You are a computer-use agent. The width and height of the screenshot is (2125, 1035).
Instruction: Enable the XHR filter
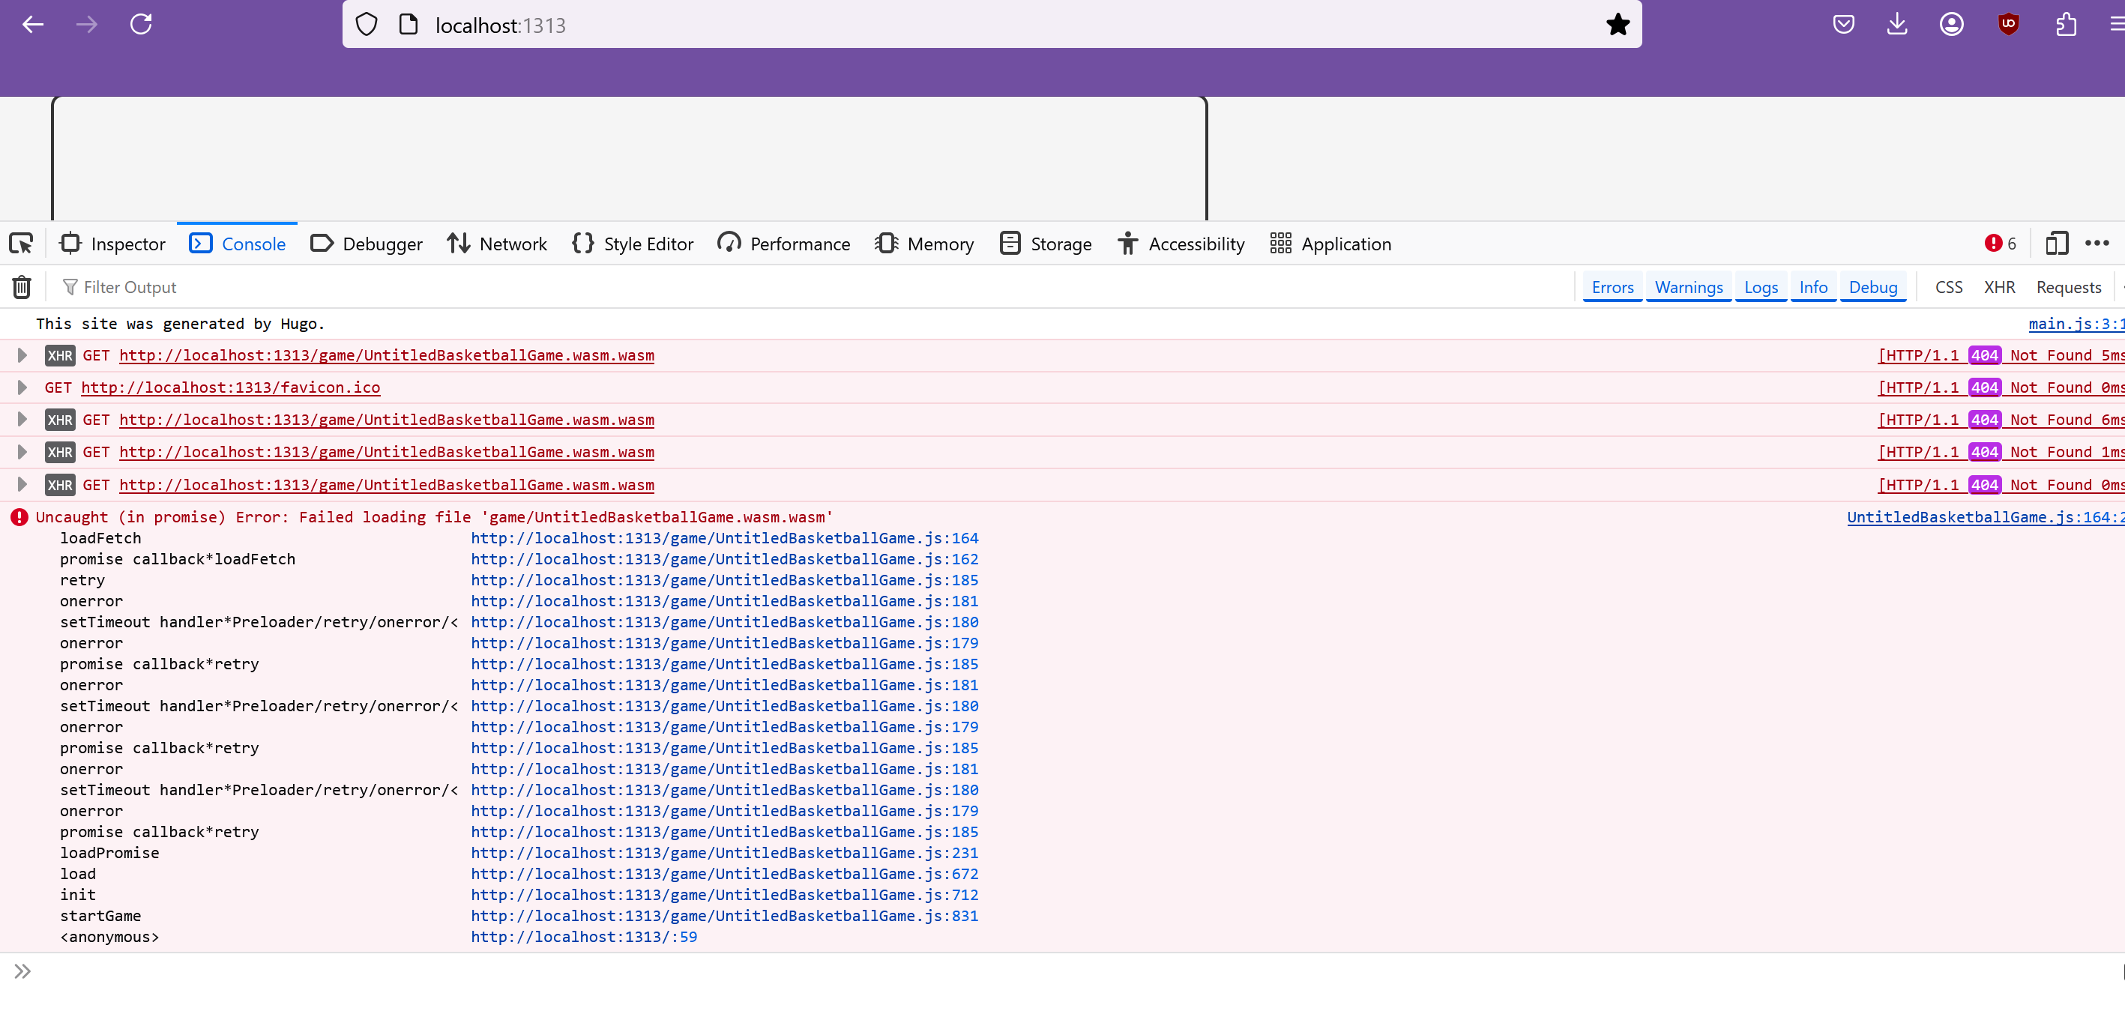point(1999,287)
